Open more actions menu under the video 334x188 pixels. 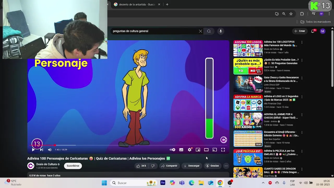tap(226, 166)
